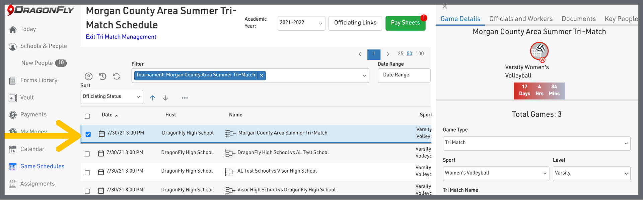Click the green Pay Sheets button

405,23
